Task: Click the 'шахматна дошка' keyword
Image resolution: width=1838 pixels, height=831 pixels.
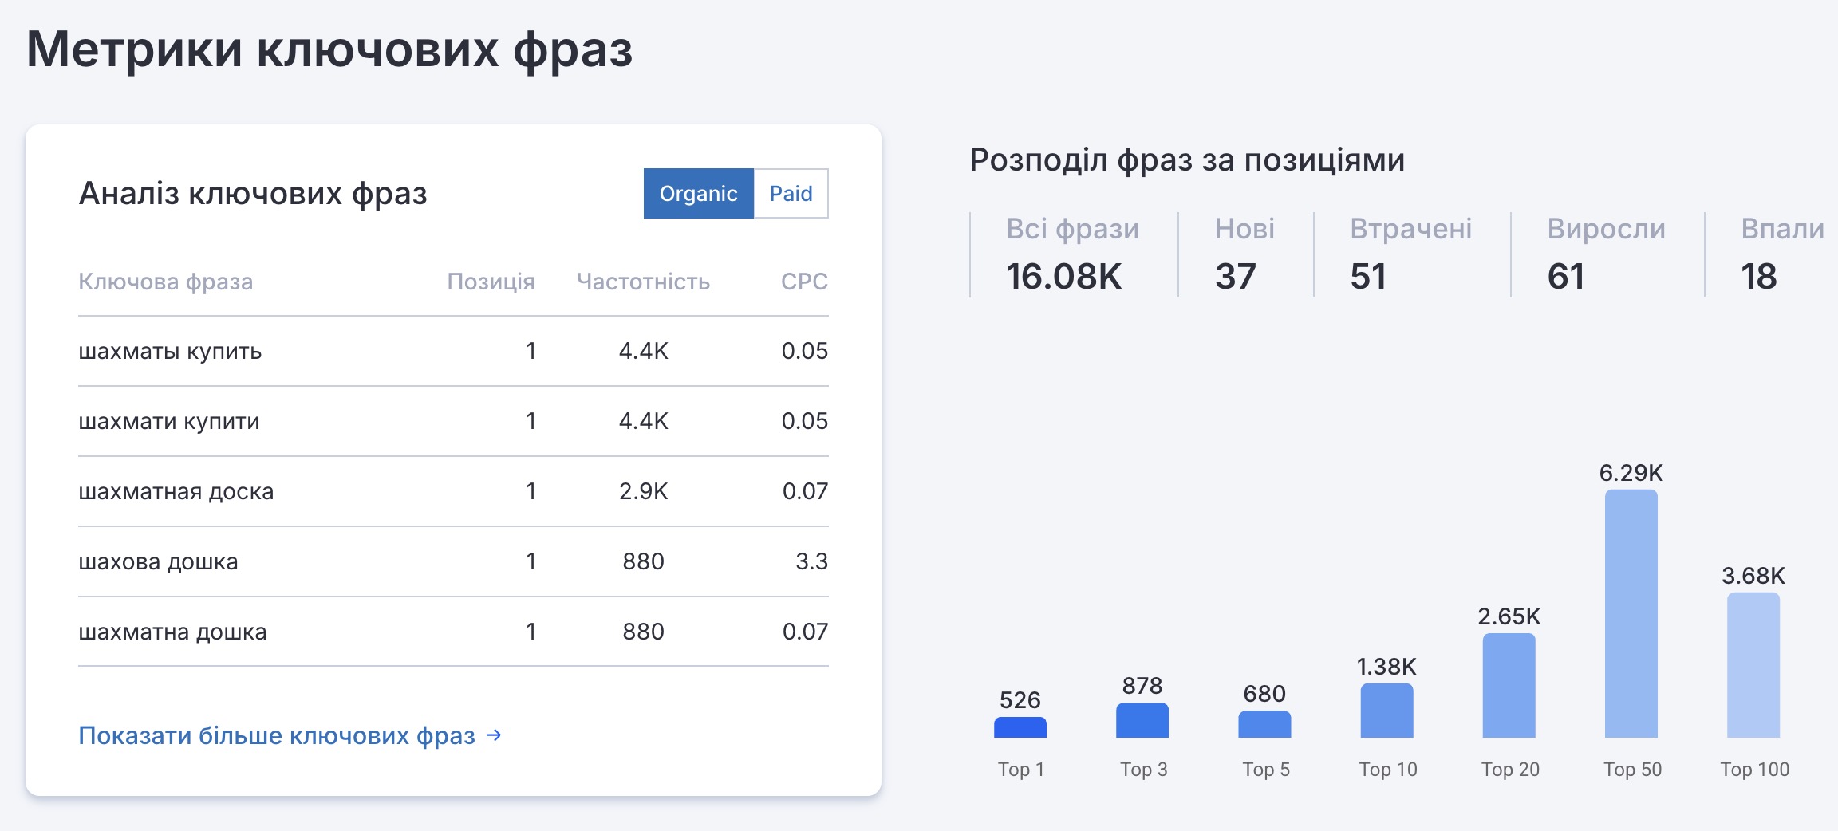Action: coord(172,632)
